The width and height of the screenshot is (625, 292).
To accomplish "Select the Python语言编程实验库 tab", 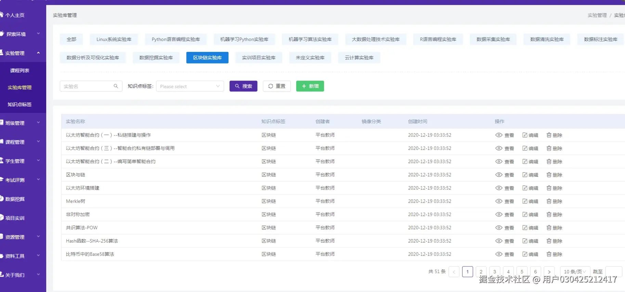I will coord(176,39).
